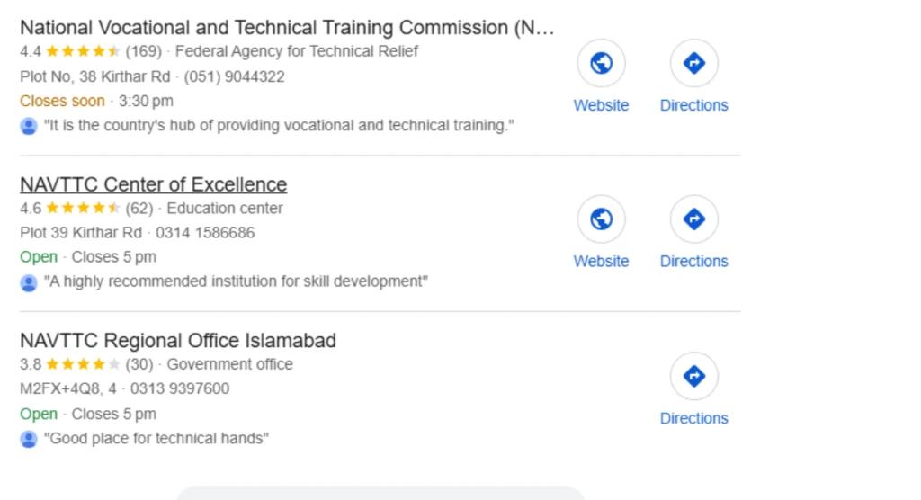
Task: Click globe icon for NAVTTC Center of Excellence
Action: coord(601,219)
